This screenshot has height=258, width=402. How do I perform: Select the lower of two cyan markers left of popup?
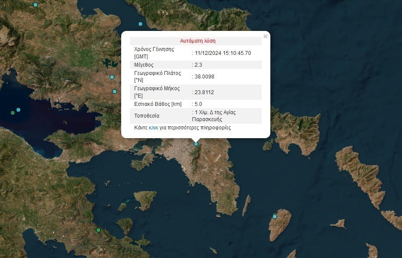click(x=115, y=92)
